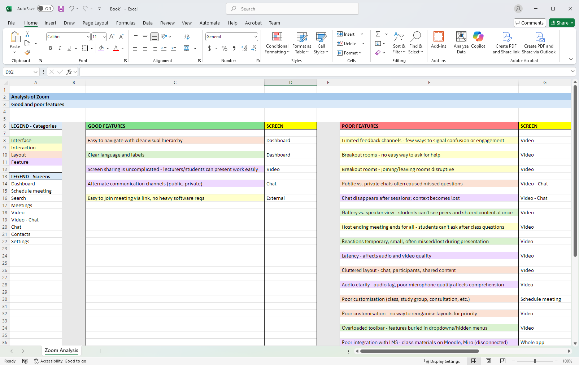This screenshot has width=579, height=365.
Task: Click the AutoSum sigma icon
Action: 378,34
